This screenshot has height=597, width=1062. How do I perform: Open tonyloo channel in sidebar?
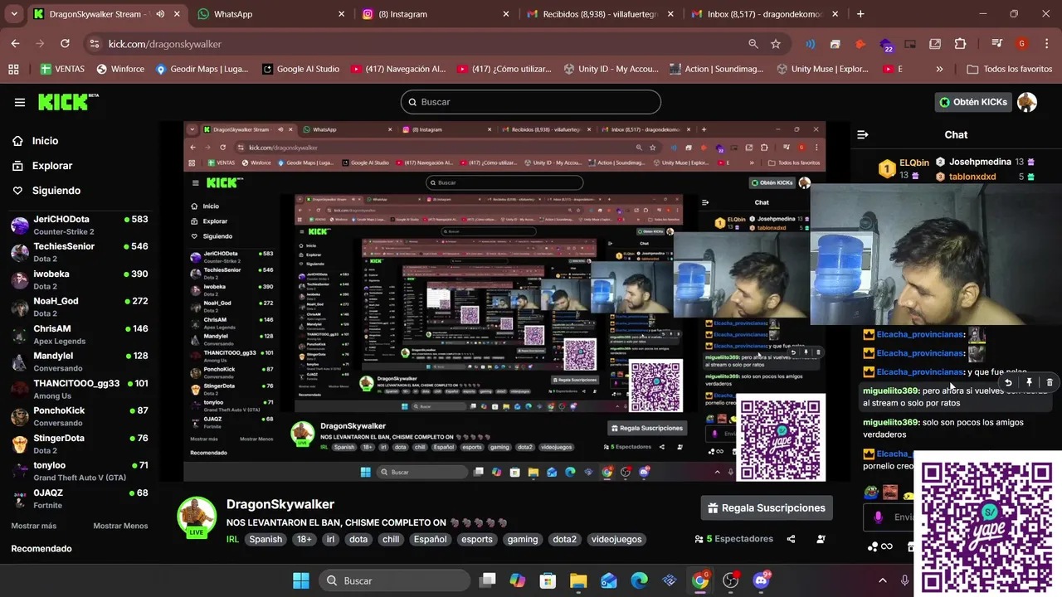(79, 471)
